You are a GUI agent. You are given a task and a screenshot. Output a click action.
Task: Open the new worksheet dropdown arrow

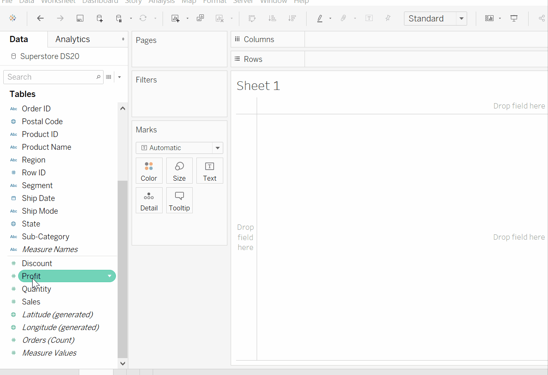[x=187, y=18]
